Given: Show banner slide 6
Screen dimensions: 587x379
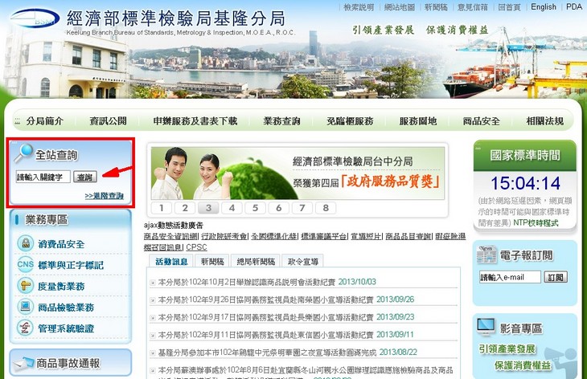Looking at the screenshot, I should pos(279,208).
